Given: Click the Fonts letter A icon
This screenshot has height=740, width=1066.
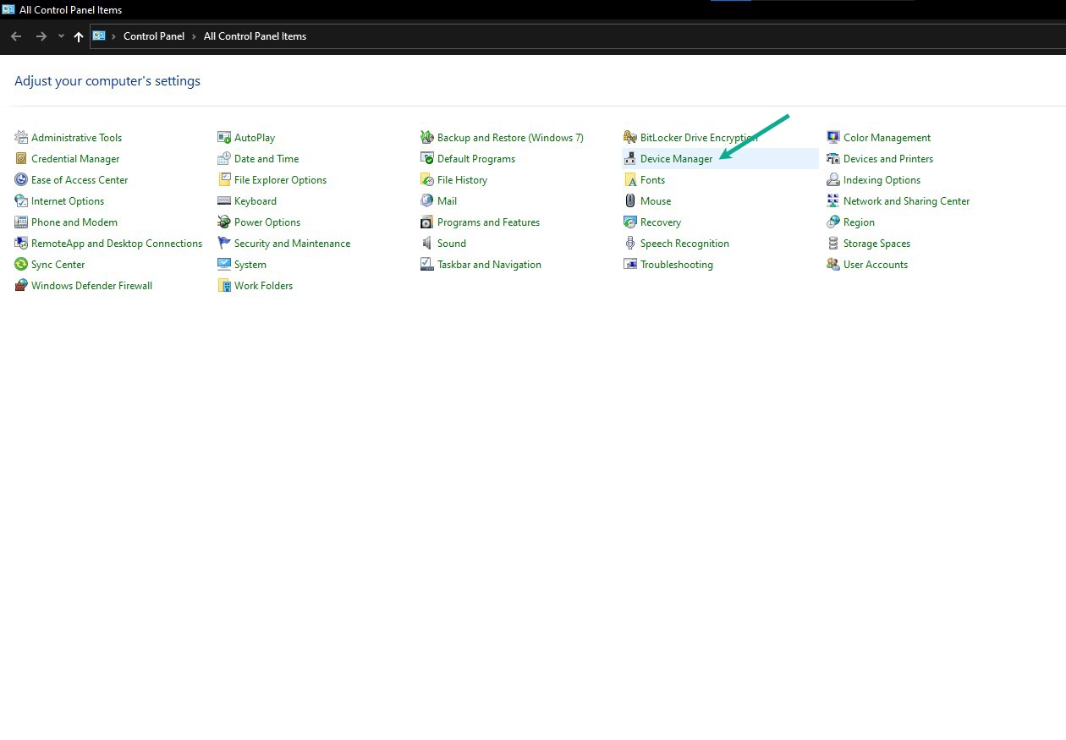Looking at the screenshot, I should (630, 179).
